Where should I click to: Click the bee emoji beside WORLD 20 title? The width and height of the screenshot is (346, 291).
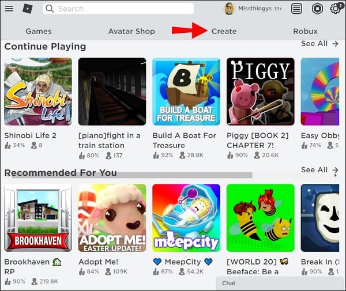[x=284, y=262]
